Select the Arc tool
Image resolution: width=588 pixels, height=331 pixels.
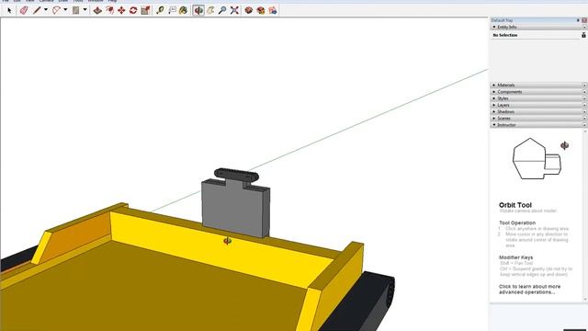pos(56,10)
